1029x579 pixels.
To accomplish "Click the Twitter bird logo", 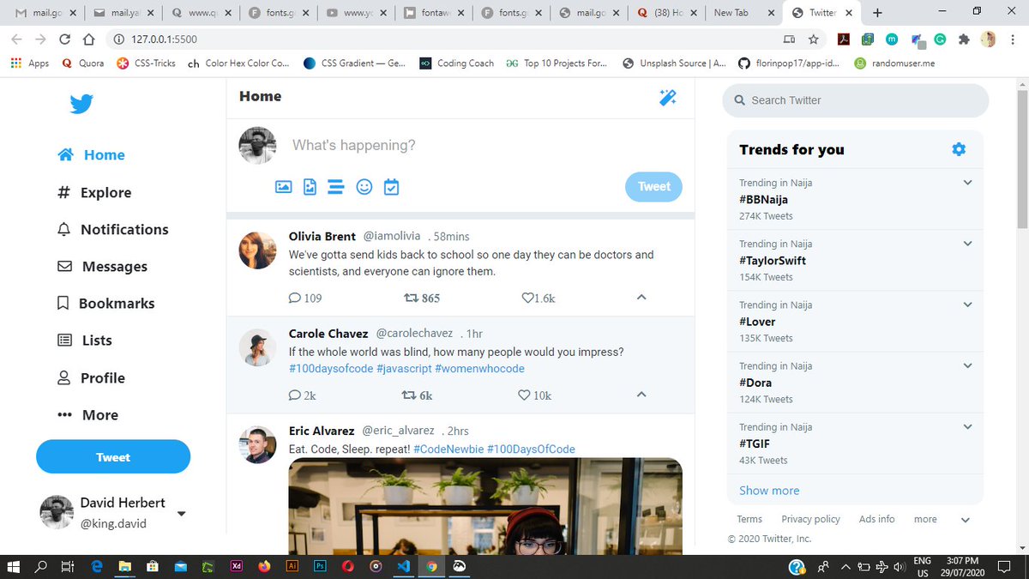I will [81, 105].
